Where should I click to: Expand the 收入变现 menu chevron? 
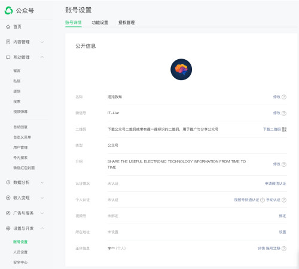coord(42,198)
